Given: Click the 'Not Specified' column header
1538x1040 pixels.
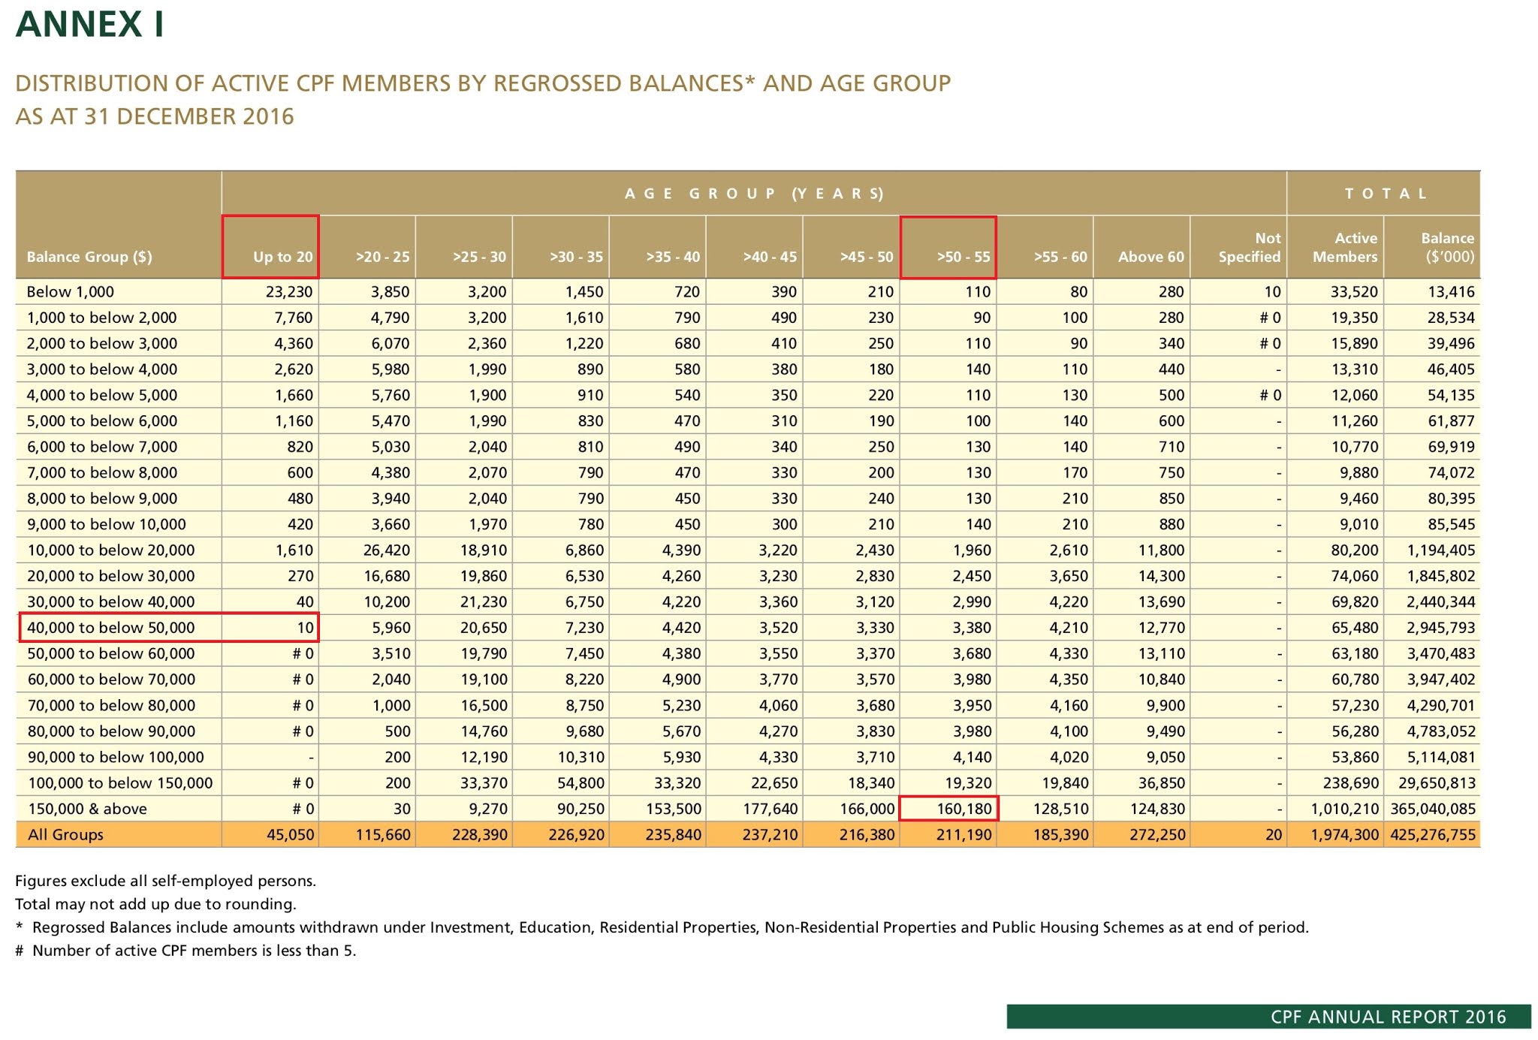Looking at the screenshot, I should 1249,247.
